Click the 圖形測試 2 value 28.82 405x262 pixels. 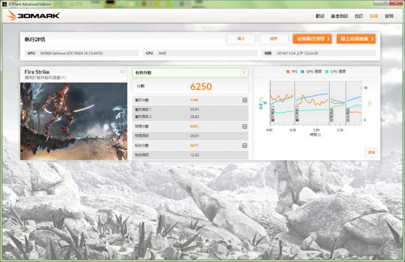pyautogui.click(x=195, y=117)
